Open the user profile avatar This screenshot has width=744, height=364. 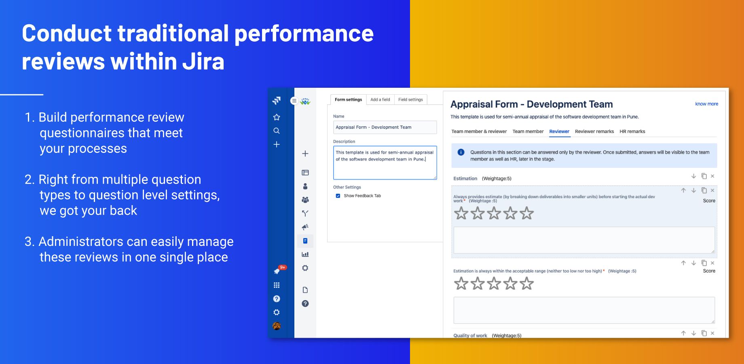pos(277,326)
